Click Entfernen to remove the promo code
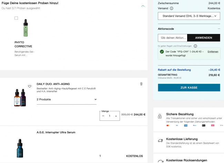Image resolution: width=224 pixels, height=163 pixels. [x=213, y=51]
